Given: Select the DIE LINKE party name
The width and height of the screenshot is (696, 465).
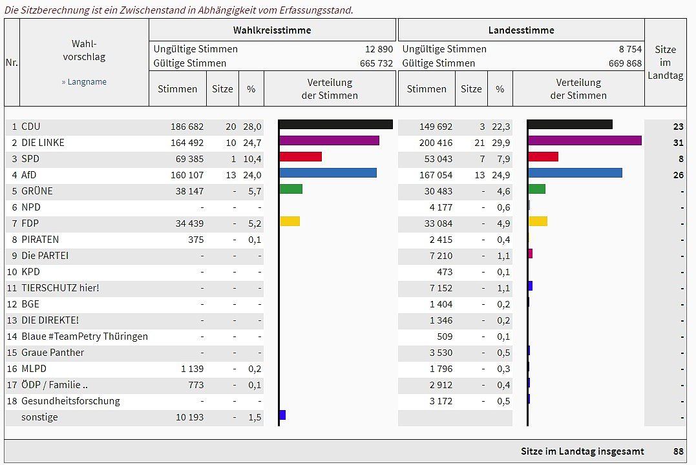Looking at the screenshot, I should (43, 143).
